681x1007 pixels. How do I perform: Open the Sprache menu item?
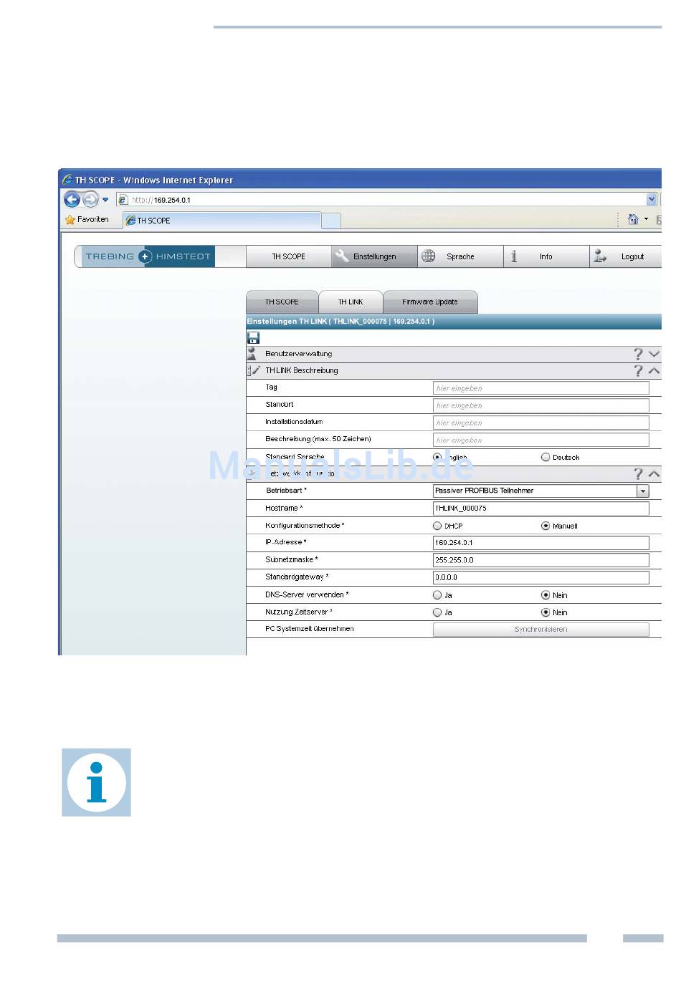(x=460, y=256)
